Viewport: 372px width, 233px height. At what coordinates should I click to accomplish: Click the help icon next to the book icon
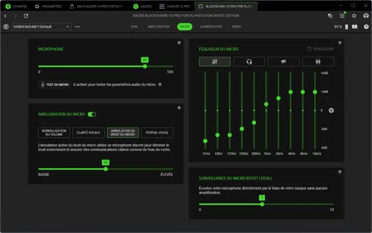click(x=366, y=27)
